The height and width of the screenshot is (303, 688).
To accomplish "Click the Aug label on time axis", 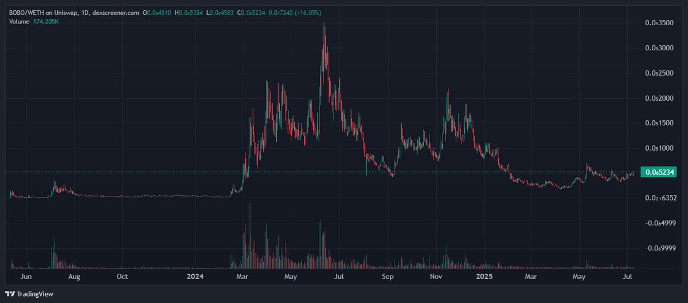I will 74,277.
